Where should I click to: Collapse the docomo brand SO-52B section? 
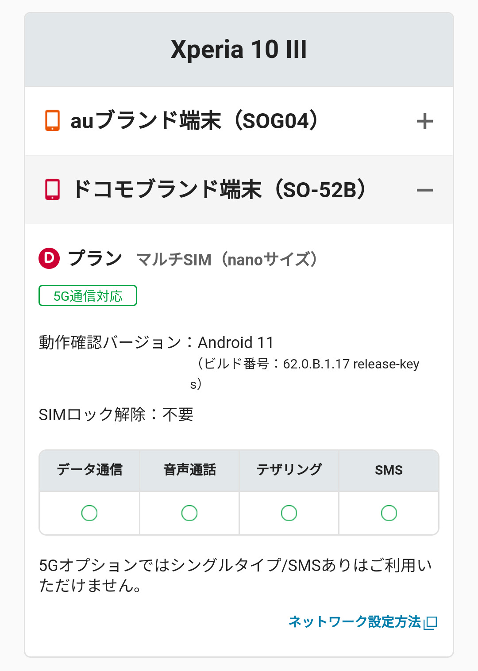(424, 190)
